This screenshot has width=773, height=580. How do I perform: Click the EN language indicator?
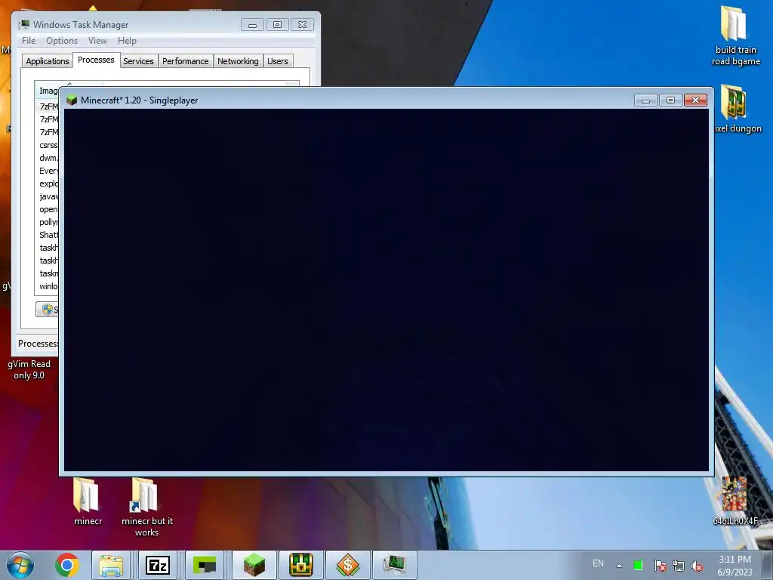pos(598,563)
